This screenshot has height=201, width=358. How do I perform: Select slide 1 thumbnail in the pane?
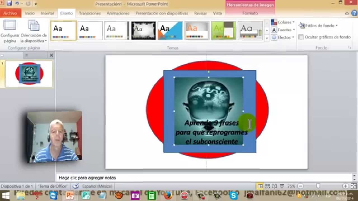[29, 74]
